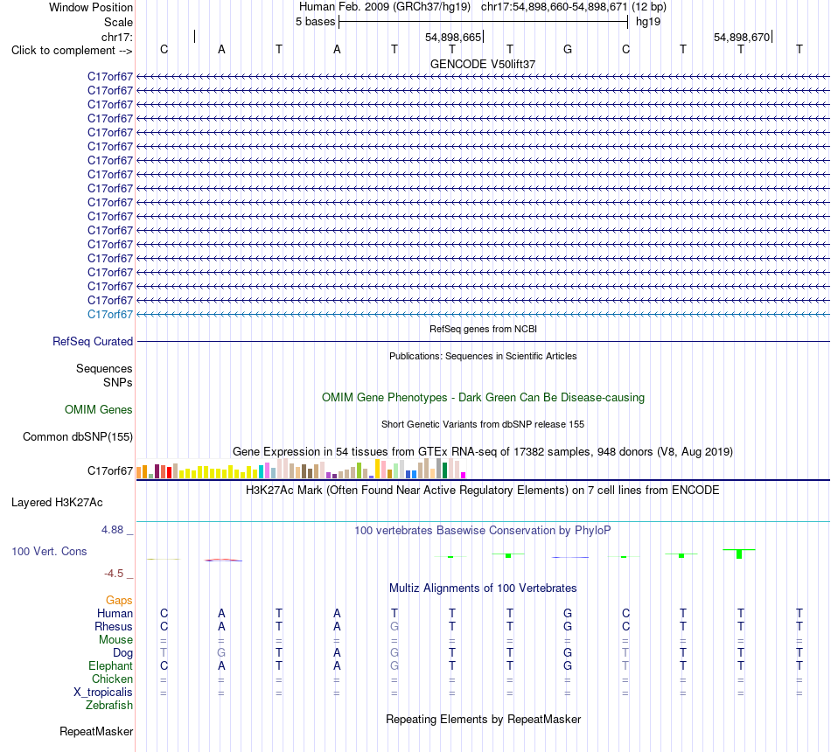This screenshot has width=831, height=752.
Task: Click the 'SNPs' track label
Action: tap(118, 383)
